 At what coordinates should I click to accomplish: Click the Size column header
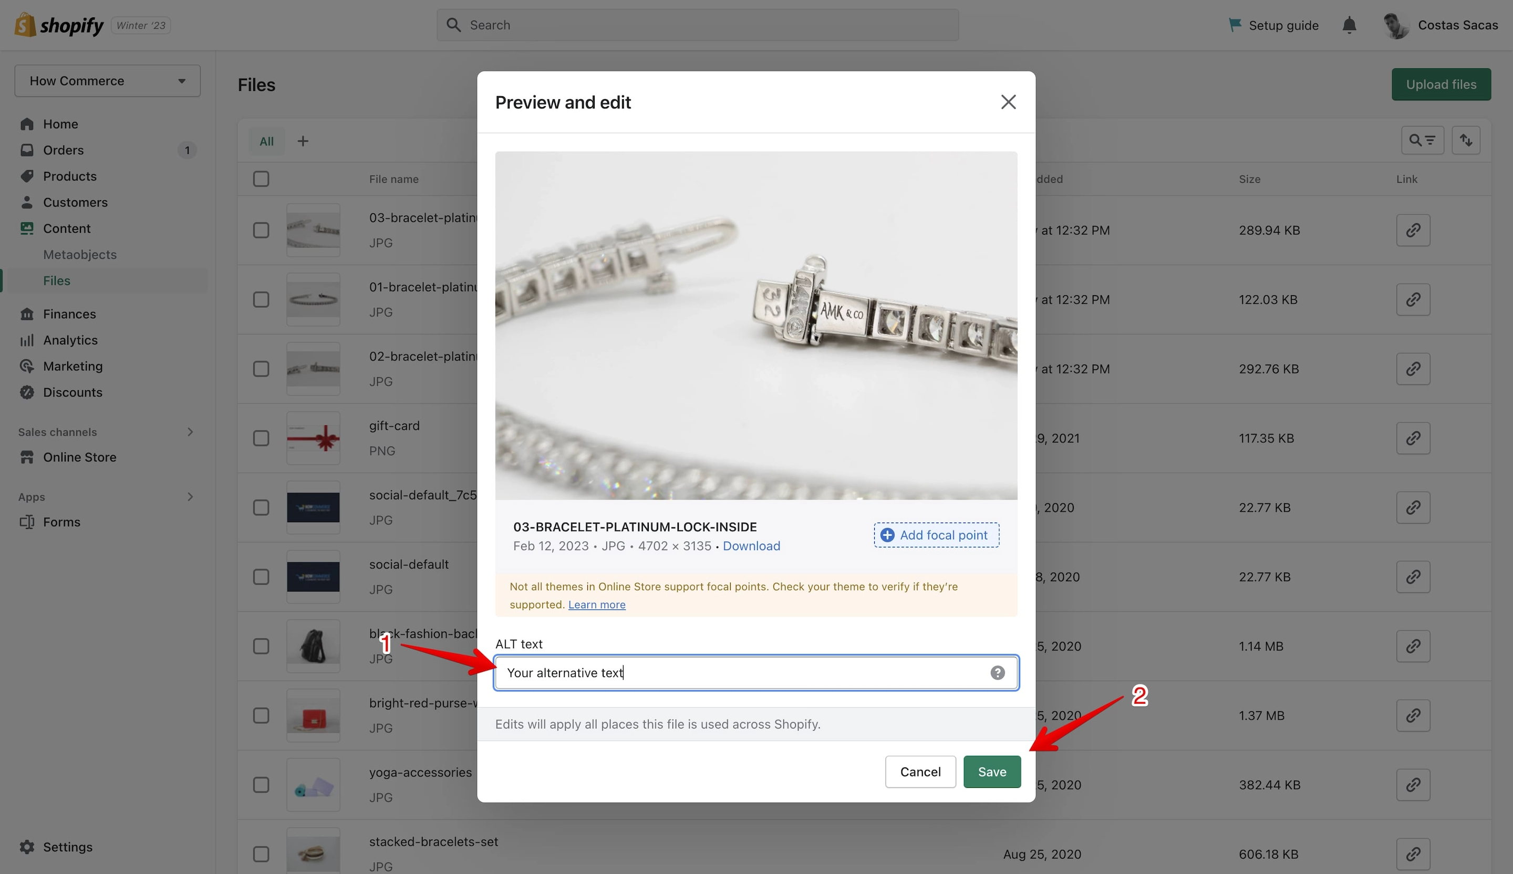tap(1249, 179)
